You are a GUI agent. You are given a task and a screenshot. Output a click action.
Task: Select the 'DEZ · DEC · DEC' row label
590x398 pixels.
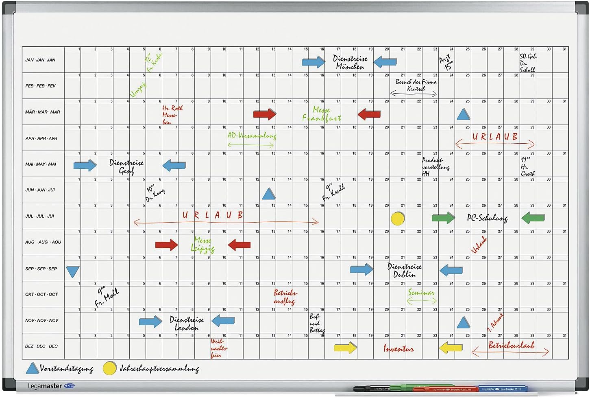[x=41, y=346]
